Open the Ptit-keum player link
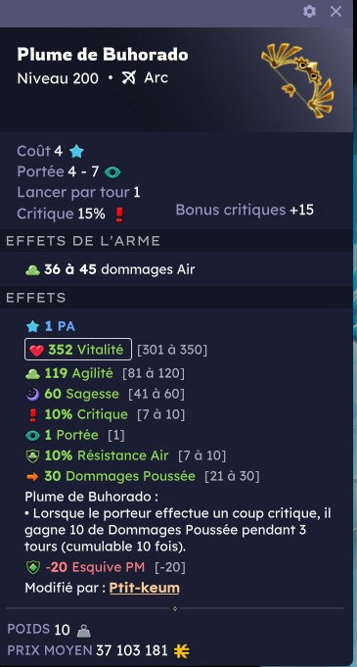This screenshot has width=357, height=667. coord(144,588)
